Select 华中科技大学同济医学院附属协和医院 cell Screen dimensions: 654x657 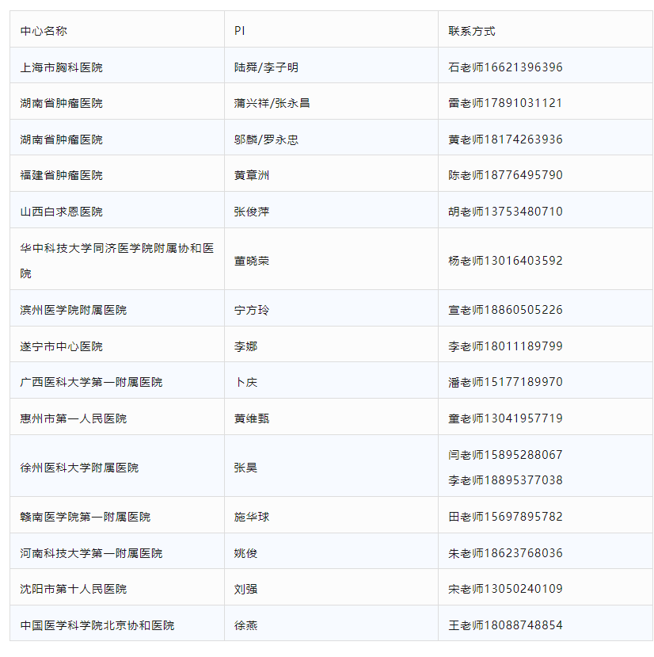point(117,261)
